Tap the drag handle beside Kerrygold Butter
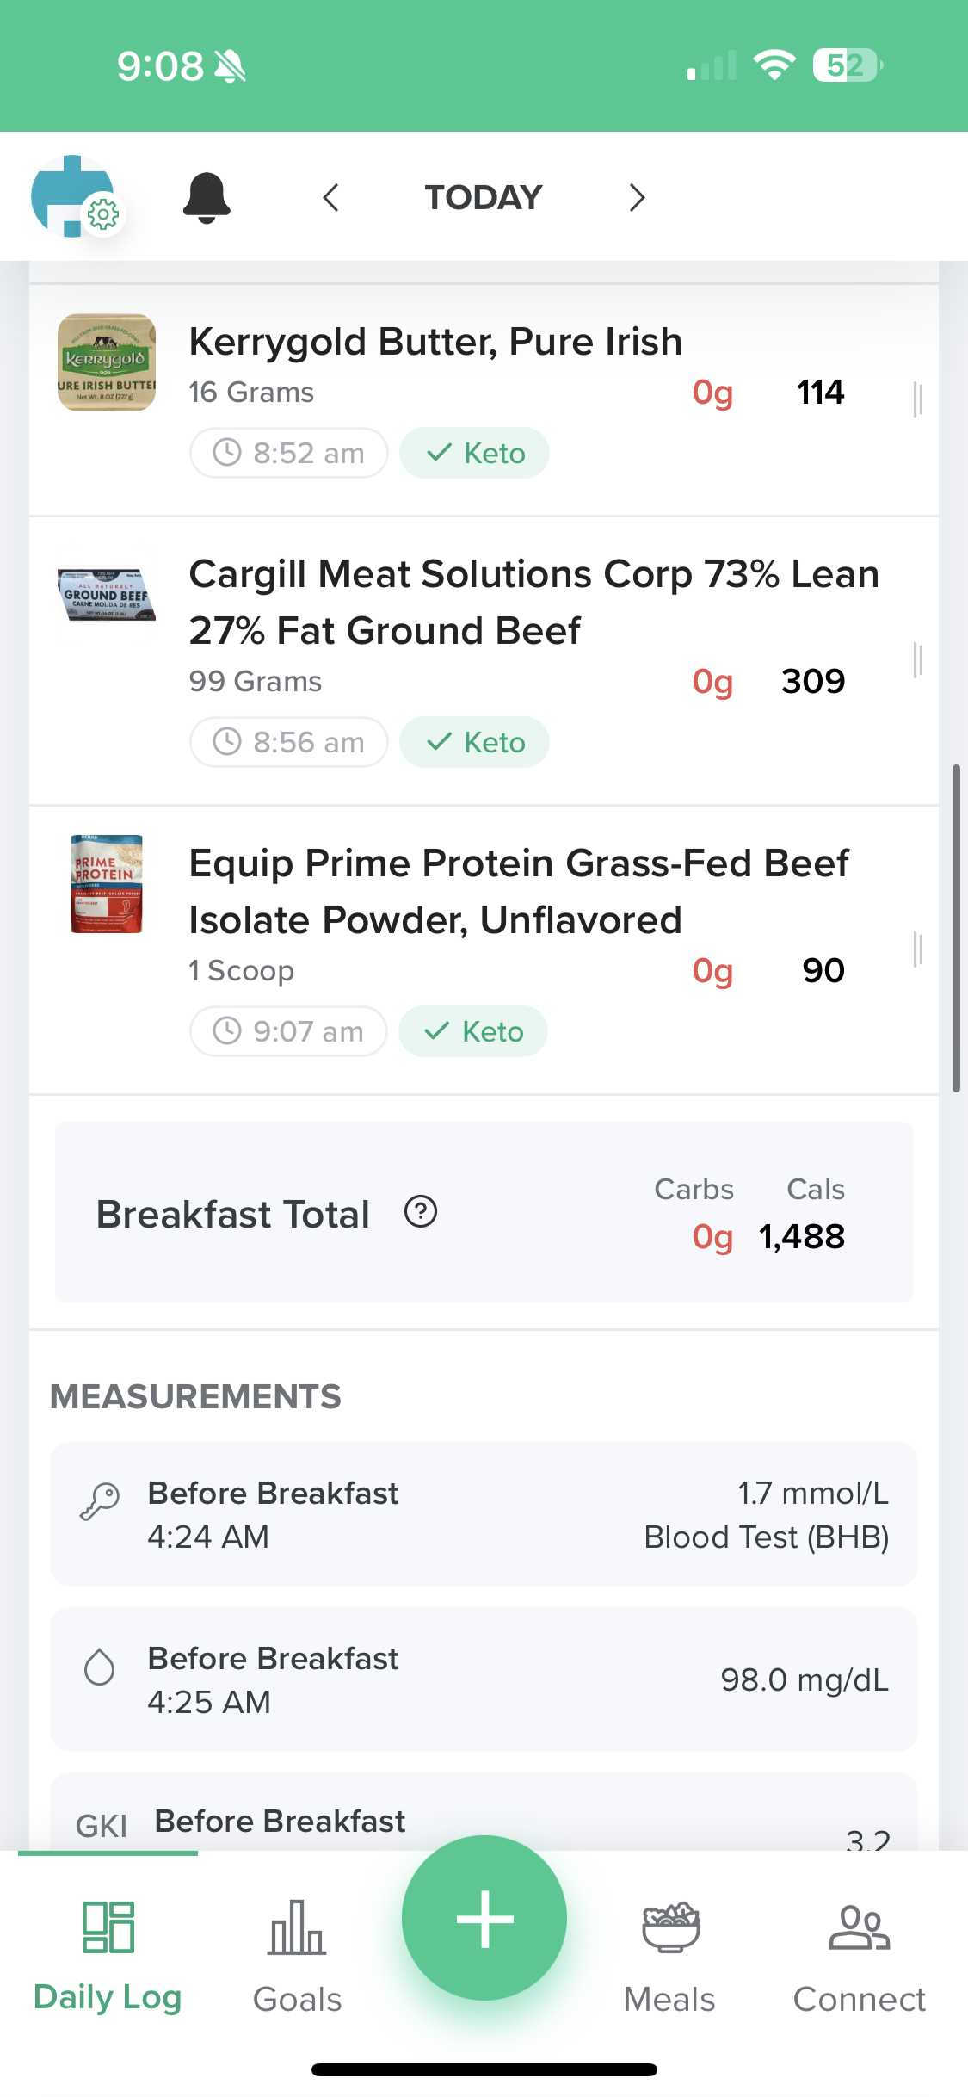The image size is (968, 2097). (x=917, y=399)
